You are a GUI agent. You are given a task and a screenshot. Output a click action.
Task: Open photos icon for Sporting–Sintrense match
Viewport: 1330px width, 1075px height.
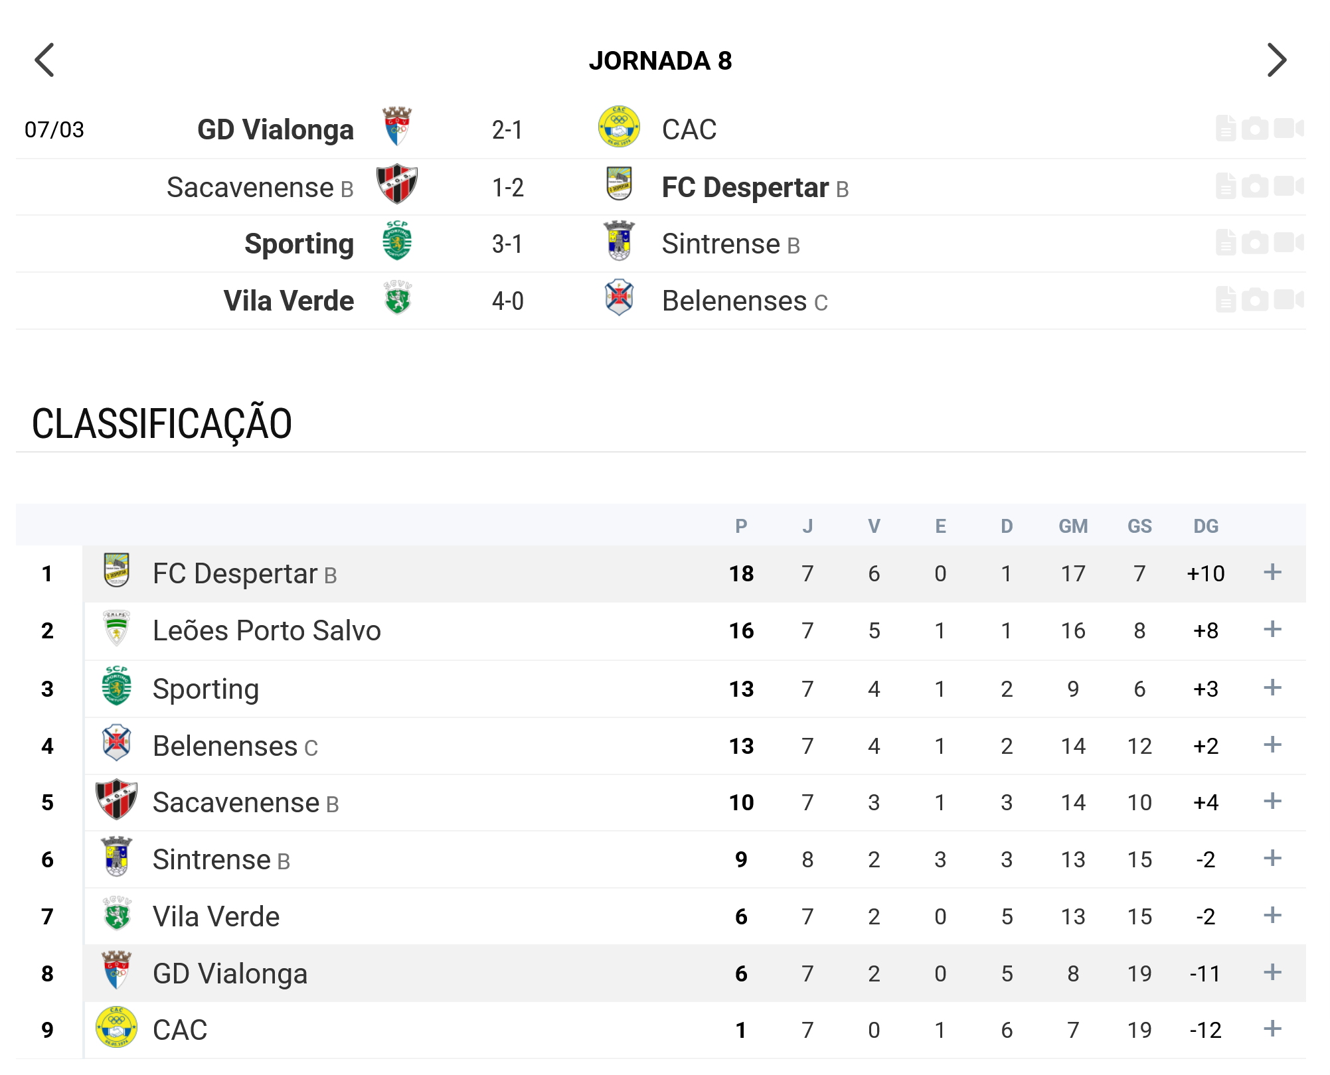[1255, 243]
